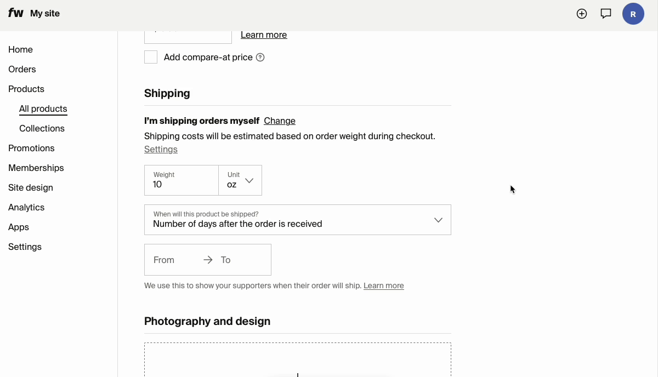The image size is (658, 377).
Task: Click the fw logo icon
Action: coord(16,13)
